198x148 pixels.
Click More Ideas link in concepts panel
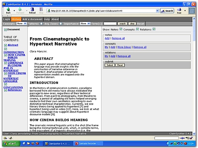pos(124,47)
